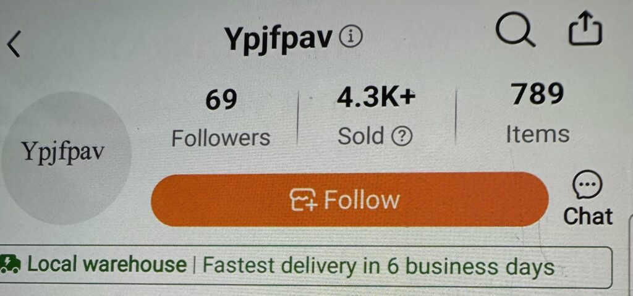Select the round Ypjfpav store avatar
The image size is (633, 296).
[x=66, y=158]
